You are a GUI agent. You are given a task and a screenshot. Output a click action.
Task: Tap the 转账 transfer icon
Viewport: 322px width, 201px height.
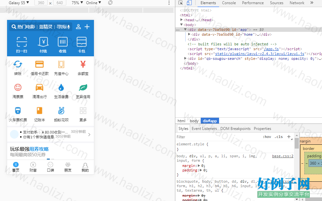tap(18, 64)
